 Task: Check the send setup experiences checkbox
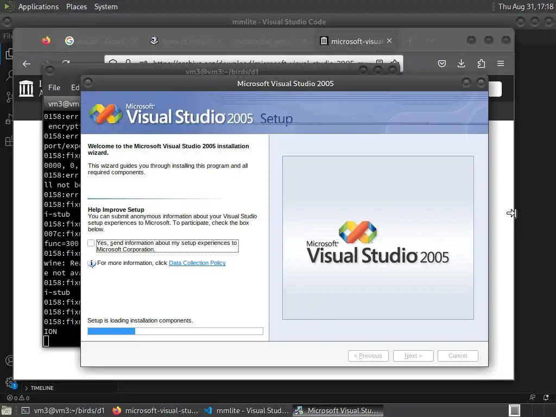click(x=91, y=243)
